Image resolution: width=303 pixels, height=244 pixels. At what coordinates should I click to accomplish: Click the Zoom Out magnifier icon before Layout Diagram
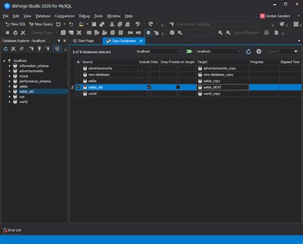[x=228, y=33]
